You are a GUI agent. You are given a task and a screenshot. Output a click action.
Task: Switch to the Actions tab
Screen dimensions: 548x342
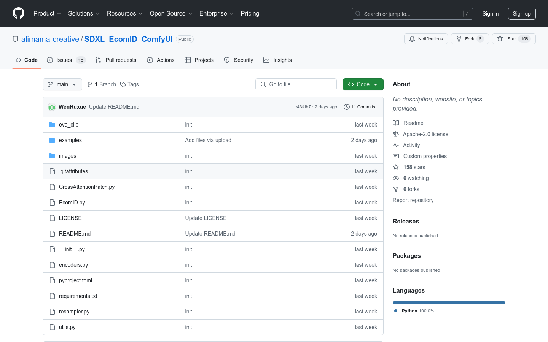coord(161,60)
